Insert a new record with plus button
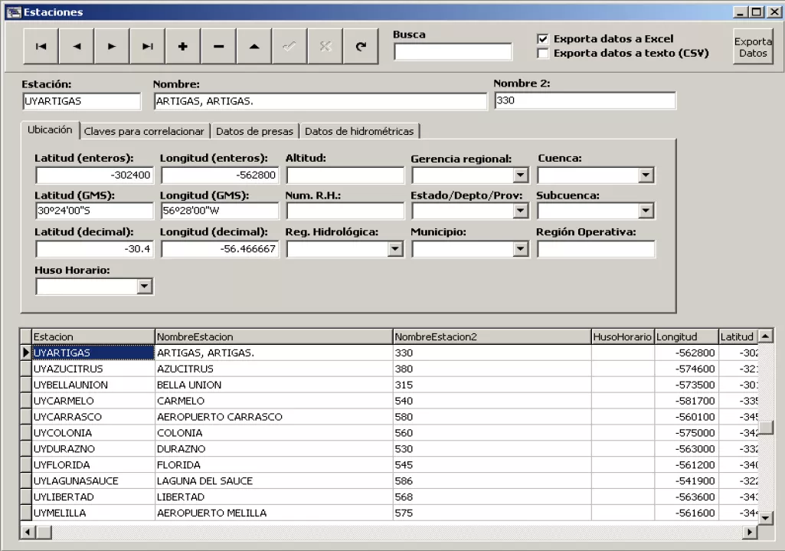This screenshot has width=785, height=551. click(x=183, y=46)
